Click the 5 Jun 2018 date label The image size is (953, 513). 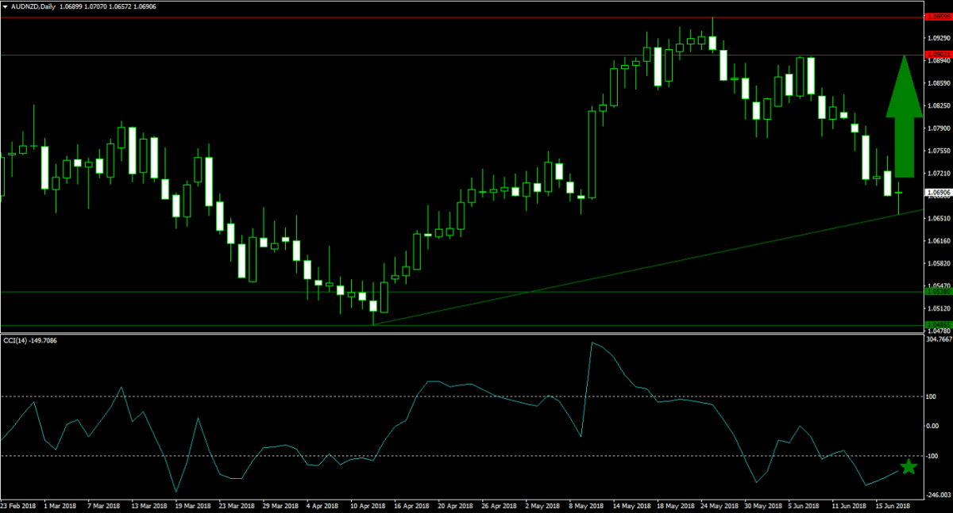pos(804,506)
